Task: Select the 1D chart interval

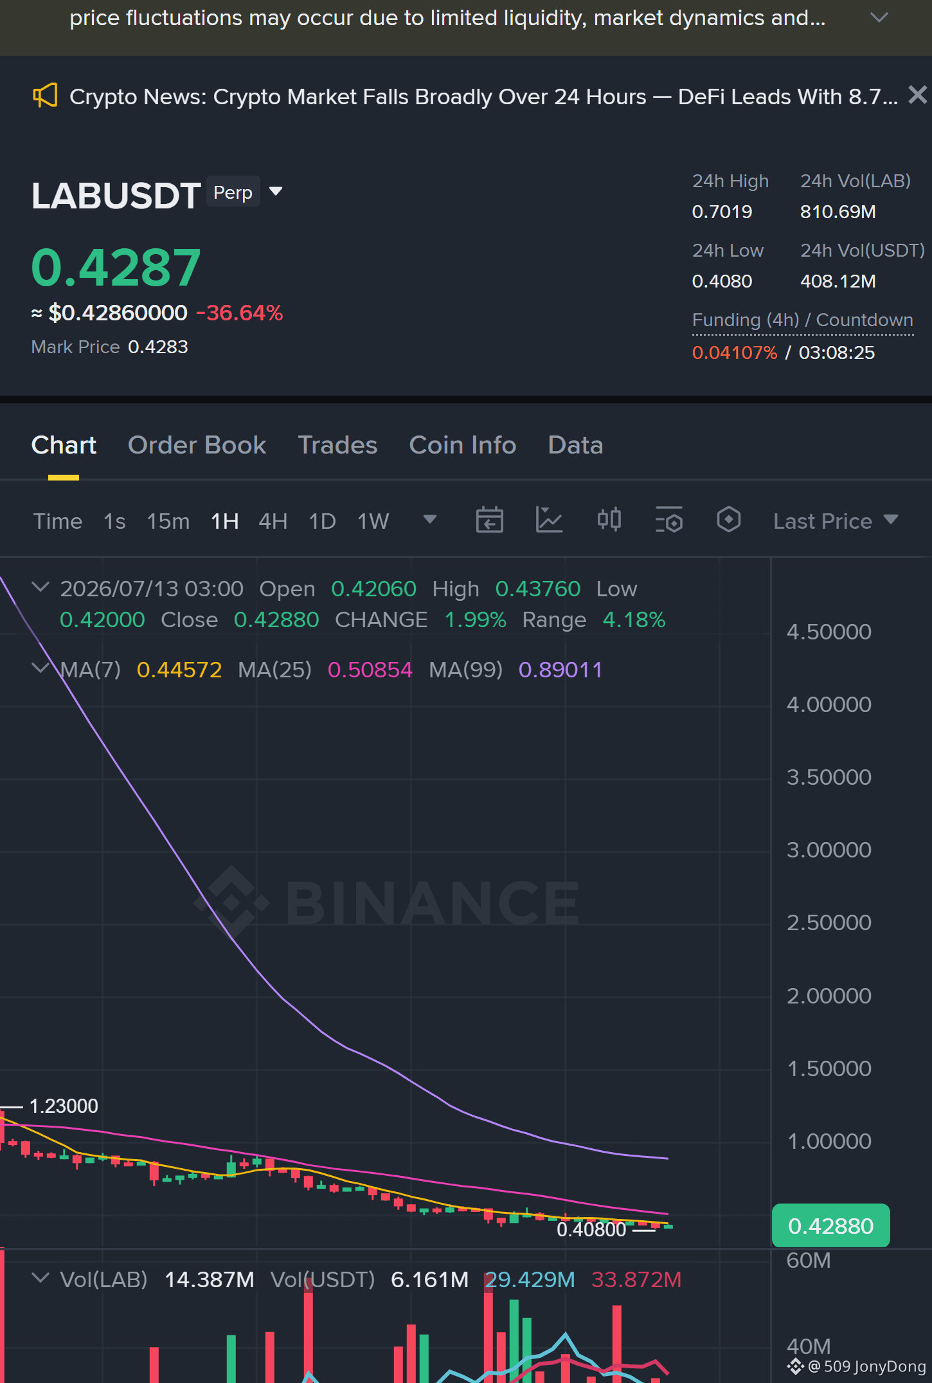Action: 322,521
